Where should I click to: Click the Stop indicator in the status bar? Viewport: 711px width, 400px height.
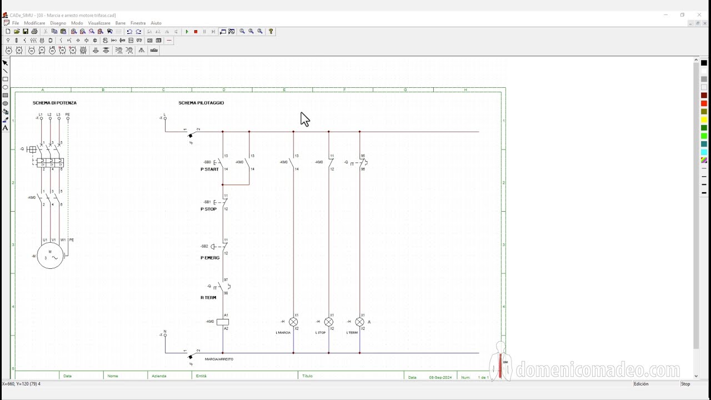(685, 384)
